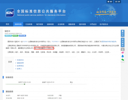The image size is (128, 100).
Task: Go to the 首页 home tab
Action: click(x=7, y=24)
